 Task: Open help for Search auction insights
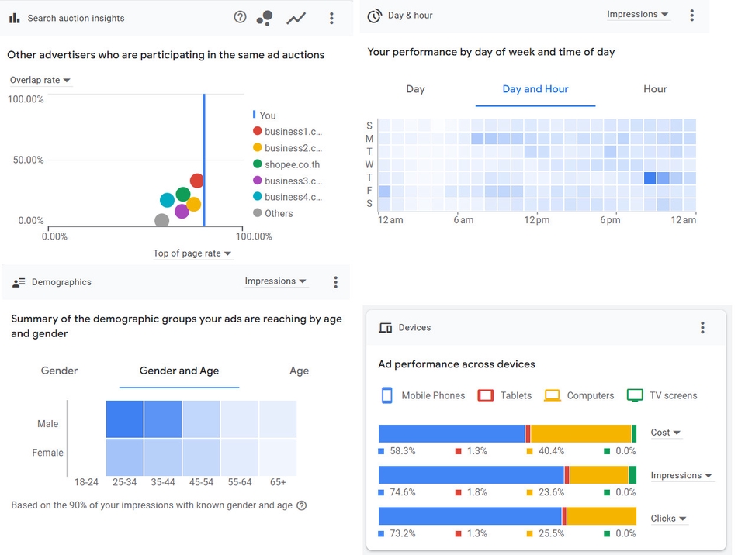point(240,18)
